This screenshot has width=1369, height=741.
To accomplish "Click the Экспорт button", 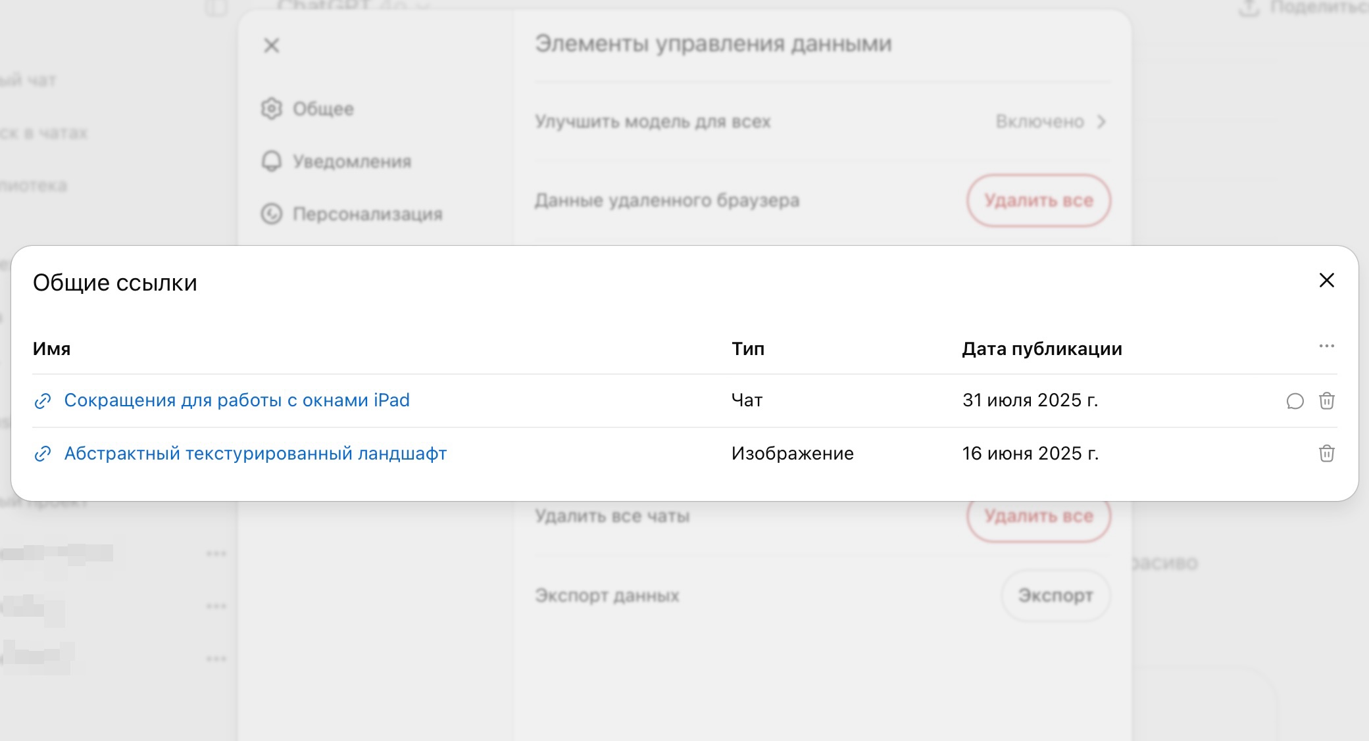I will pyautogui.click(x=1055, y=596).
